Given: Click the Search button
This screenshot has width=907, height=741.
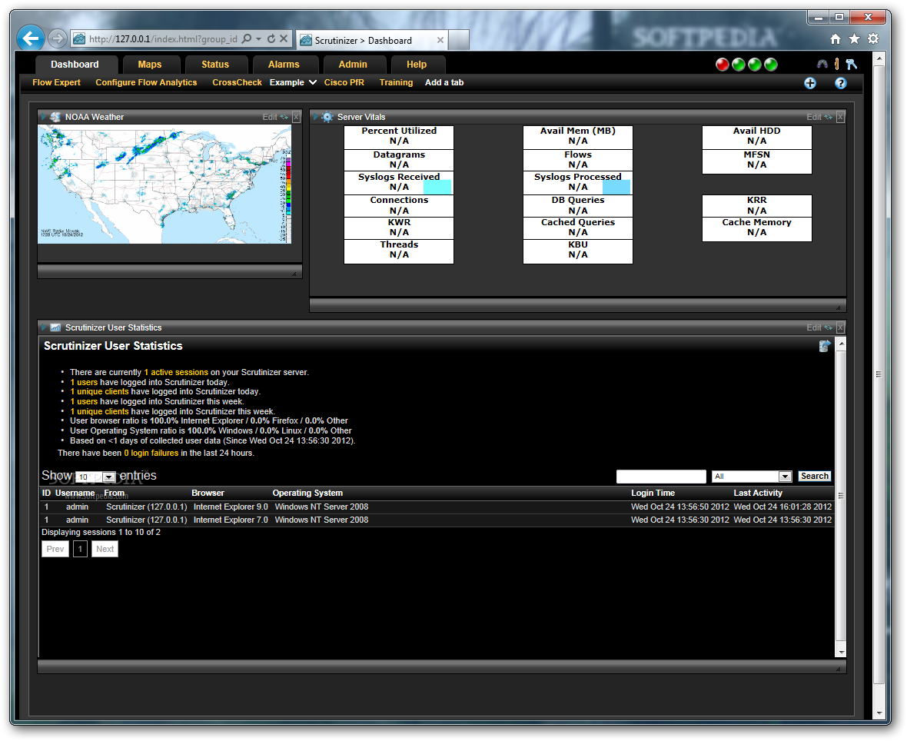Looking at the screenshot, I should coord(815,476).
